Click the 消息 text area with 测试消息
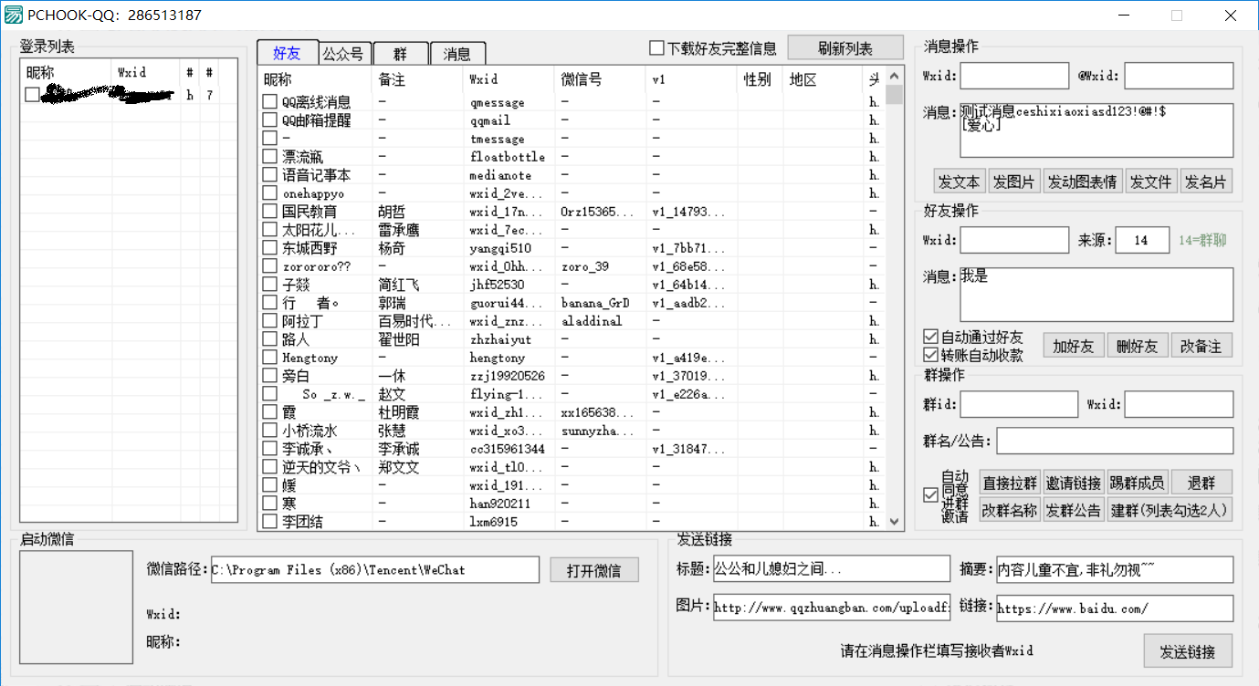Screen dimensions: 1259x686 (1096, 130)
